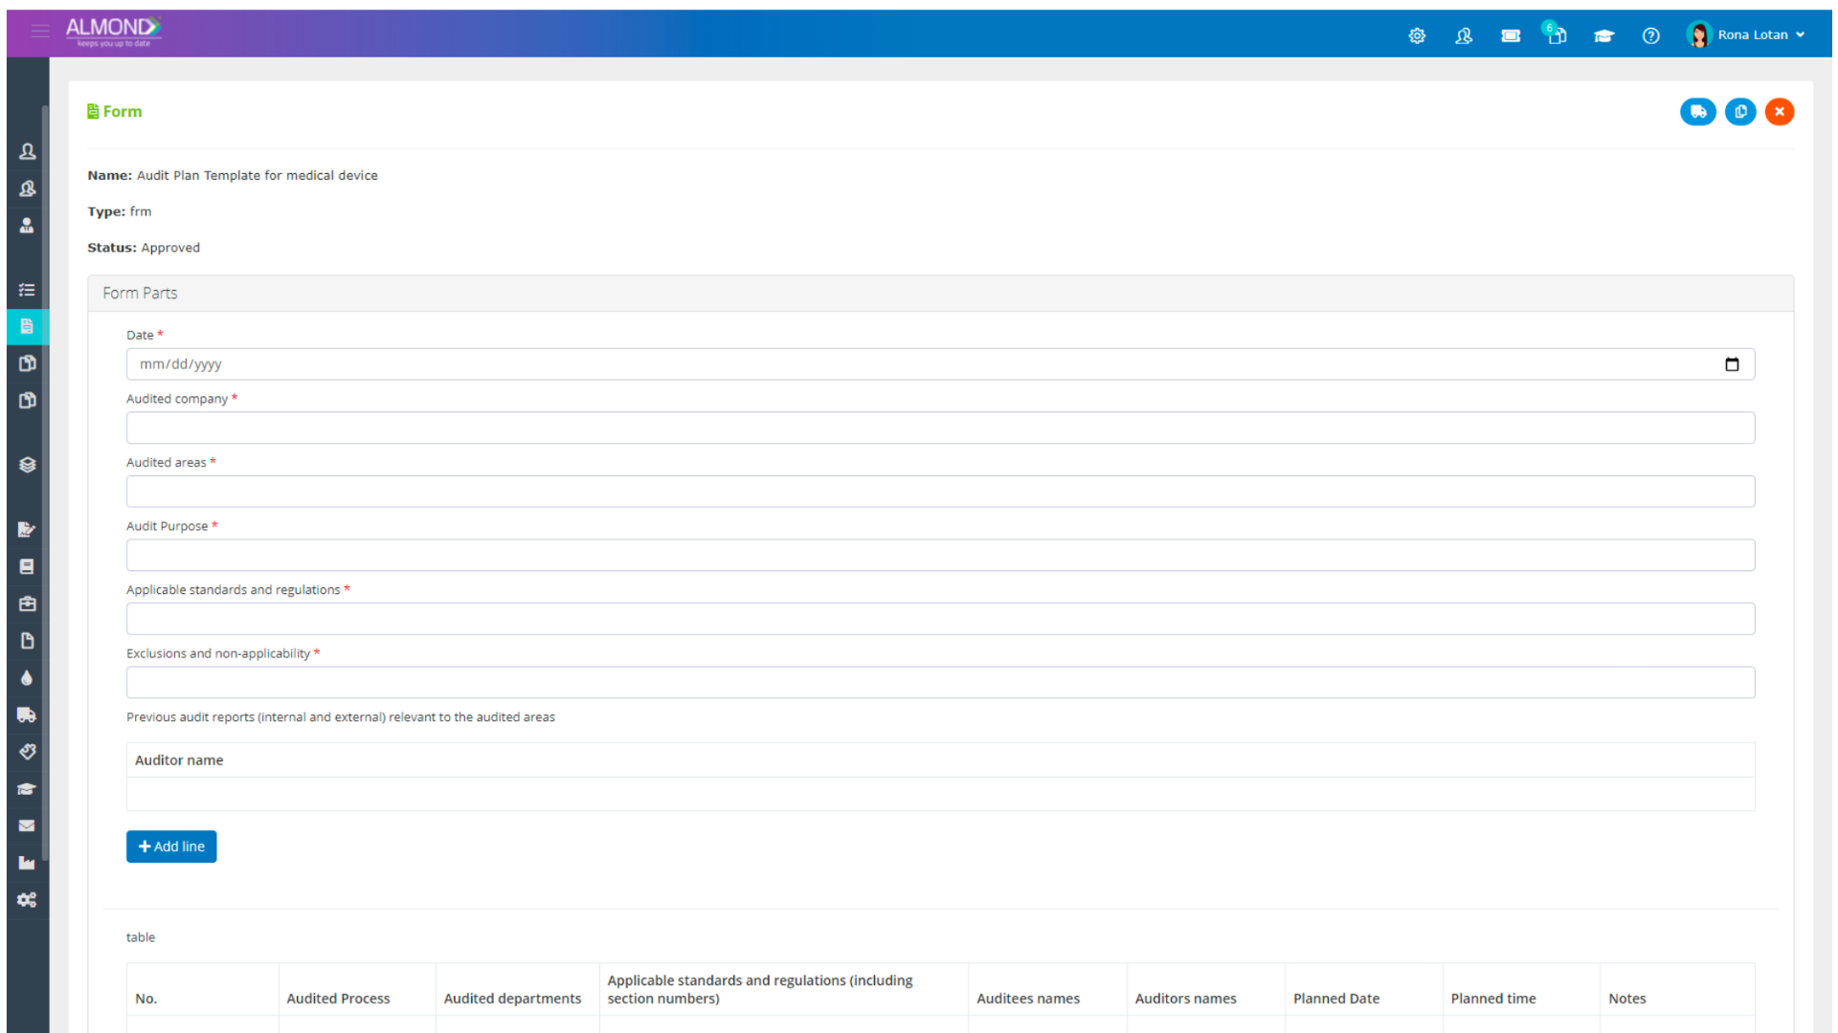Open the edit pencil icon in the sidebar
This screenshot has width=1838, height=1033.
(27, 529)
